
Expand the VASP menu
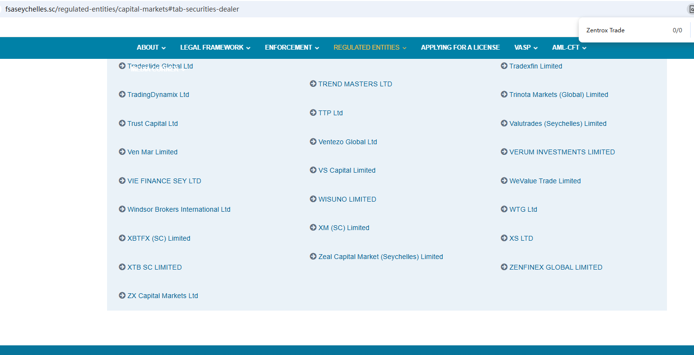coord(526,48)
